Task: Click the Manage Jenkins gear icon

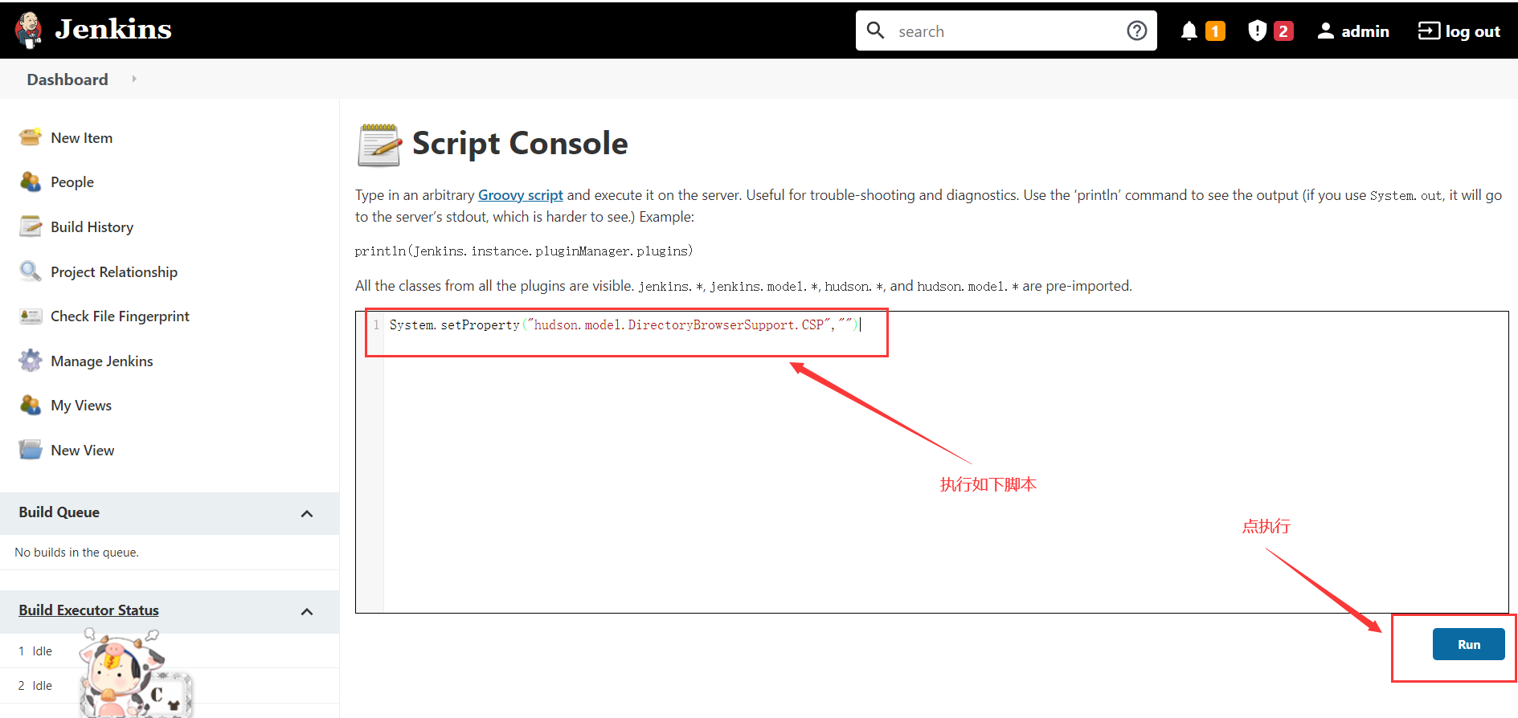Action: (x=31, y=361)
